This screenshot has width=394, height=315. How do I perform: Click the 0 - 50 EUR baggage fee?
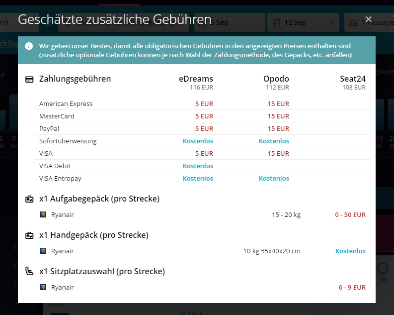click(x=350, y=214)
